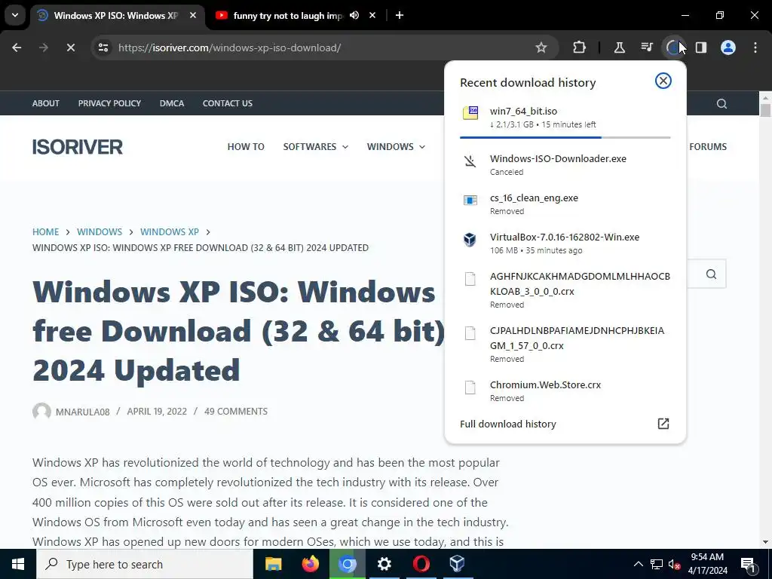Submit the sidebar search magnifier button

tap(711, 274)
